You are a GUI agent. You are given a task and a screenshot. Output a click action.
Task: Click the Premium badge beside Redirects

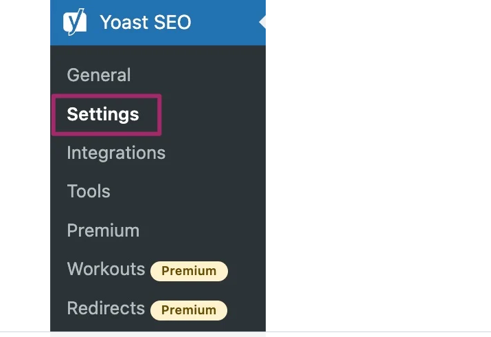click(189, 310)
